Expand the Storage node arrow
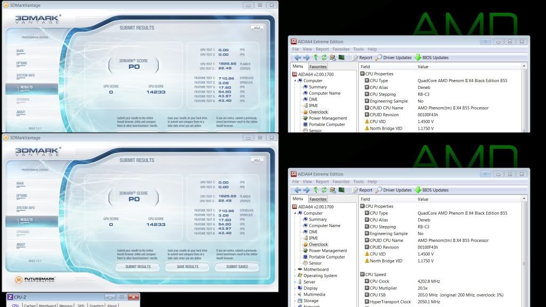The width and height of the screenshot is (546, 307). [295, 301]
